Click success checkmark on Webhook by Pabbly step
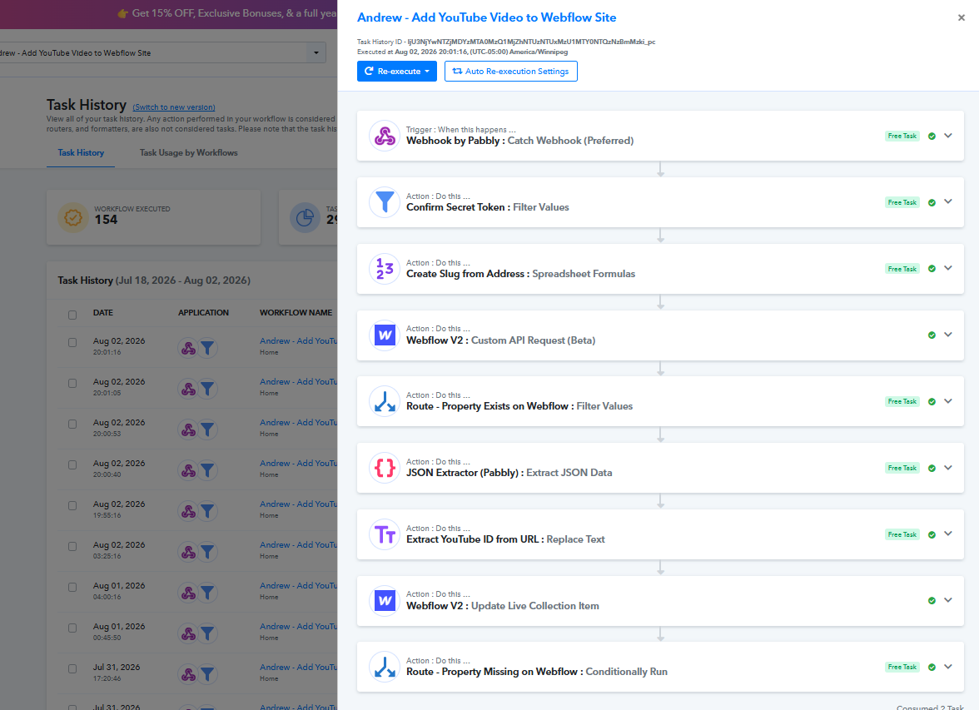The height and width of the screenshot is (710, 979). (x=932, y=137)
